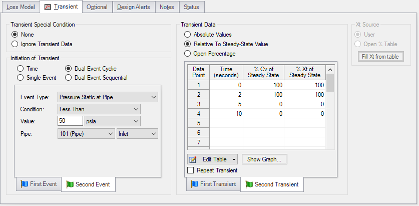Enable the Repeat Transient checkbox
The height and width of the screenshot is (206, 419).
[x=191, y=170]
